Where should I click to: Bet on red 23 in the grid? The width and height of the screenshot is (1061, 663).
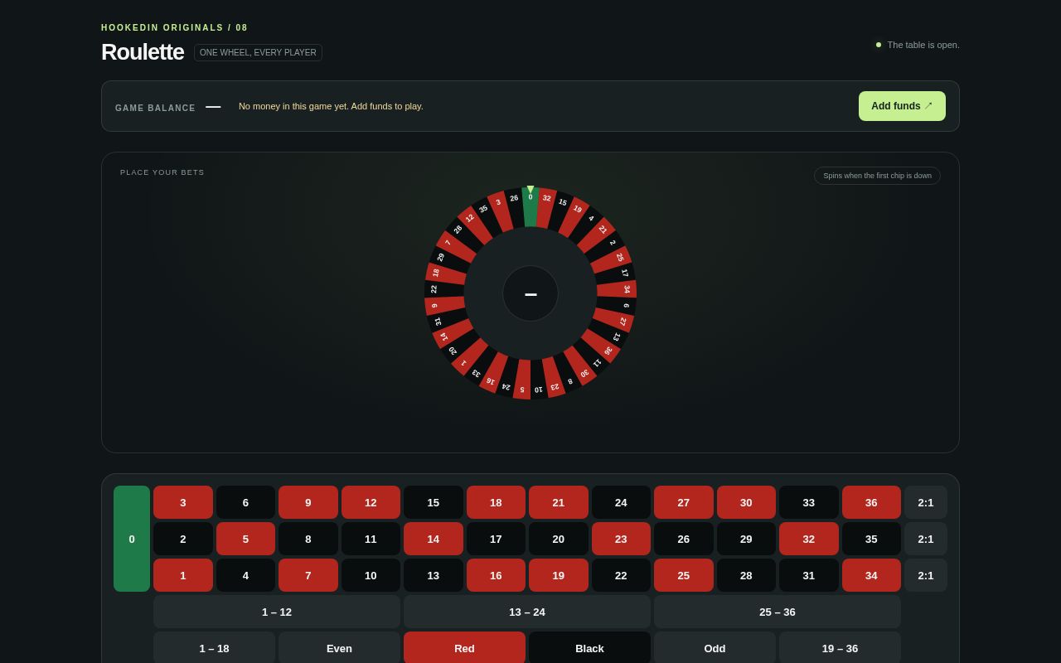click(x=621, y=539)
